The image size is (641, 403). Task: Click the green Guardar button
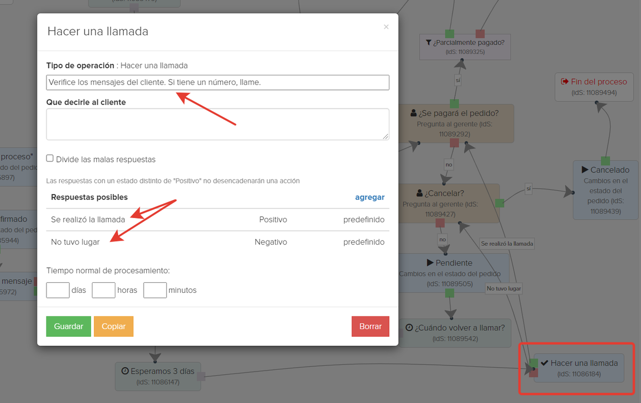point(69,327)
